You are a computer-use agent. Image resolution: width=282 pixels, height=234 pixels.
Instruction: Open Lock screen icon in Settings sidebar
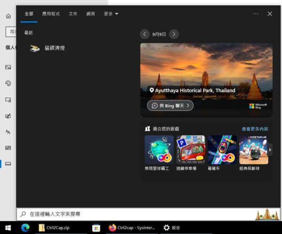tap(8, 100)
